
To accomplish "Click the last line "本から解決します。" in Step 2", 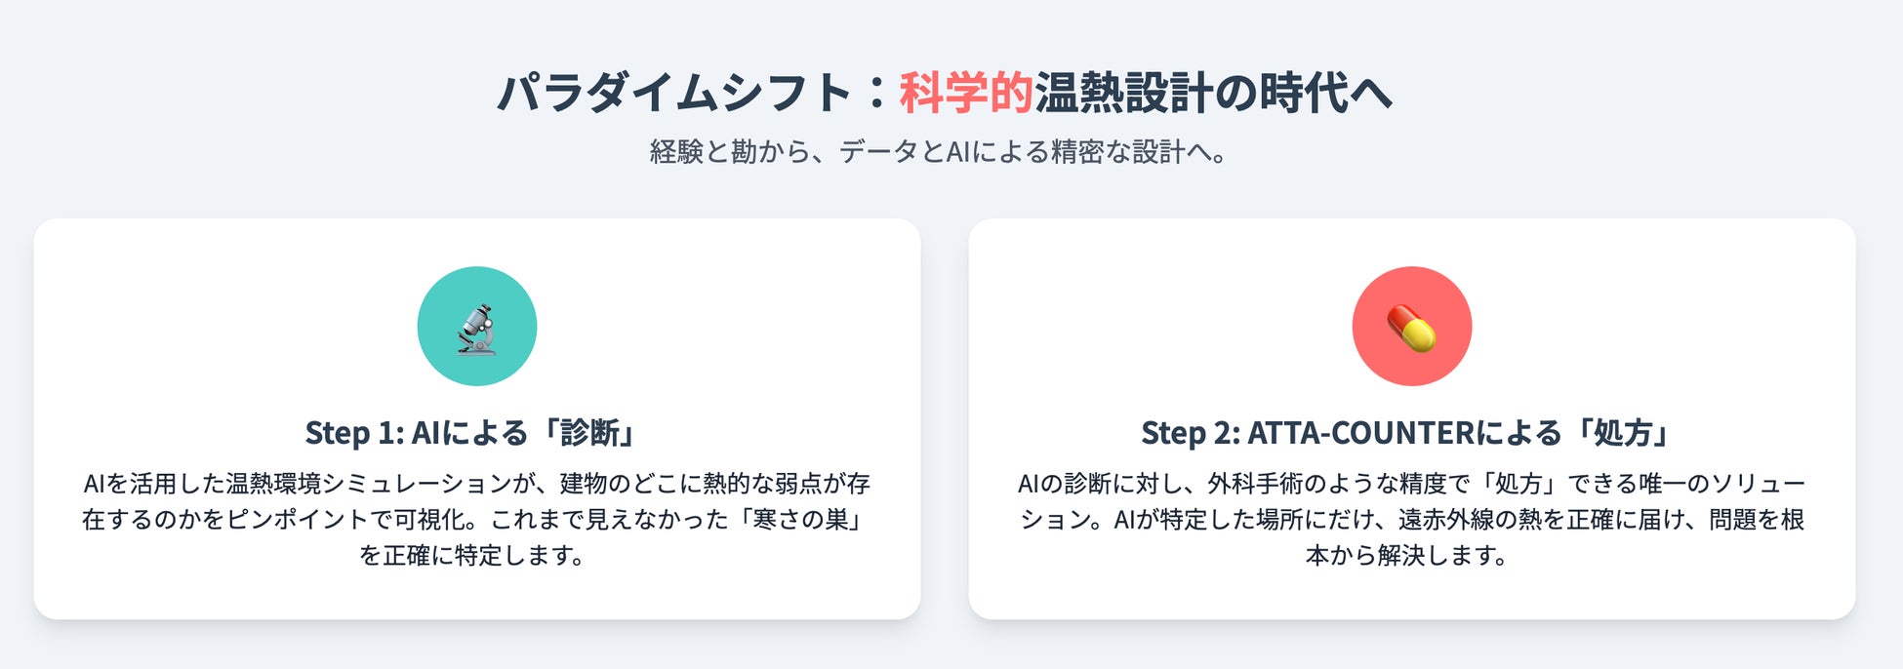I will (1406, 556).
